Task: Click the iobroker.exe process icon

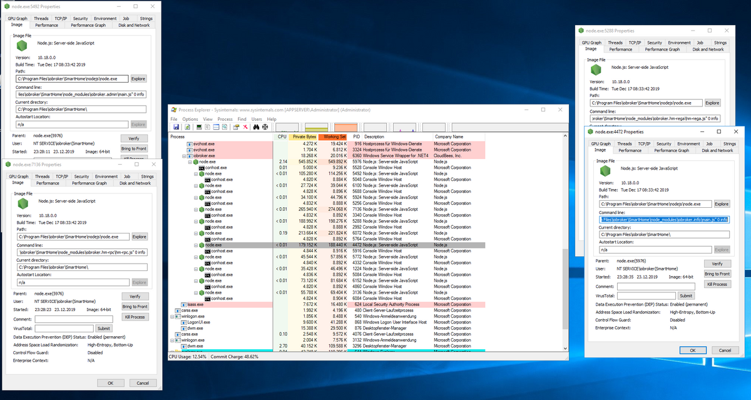Action: (x=190, y=155)
